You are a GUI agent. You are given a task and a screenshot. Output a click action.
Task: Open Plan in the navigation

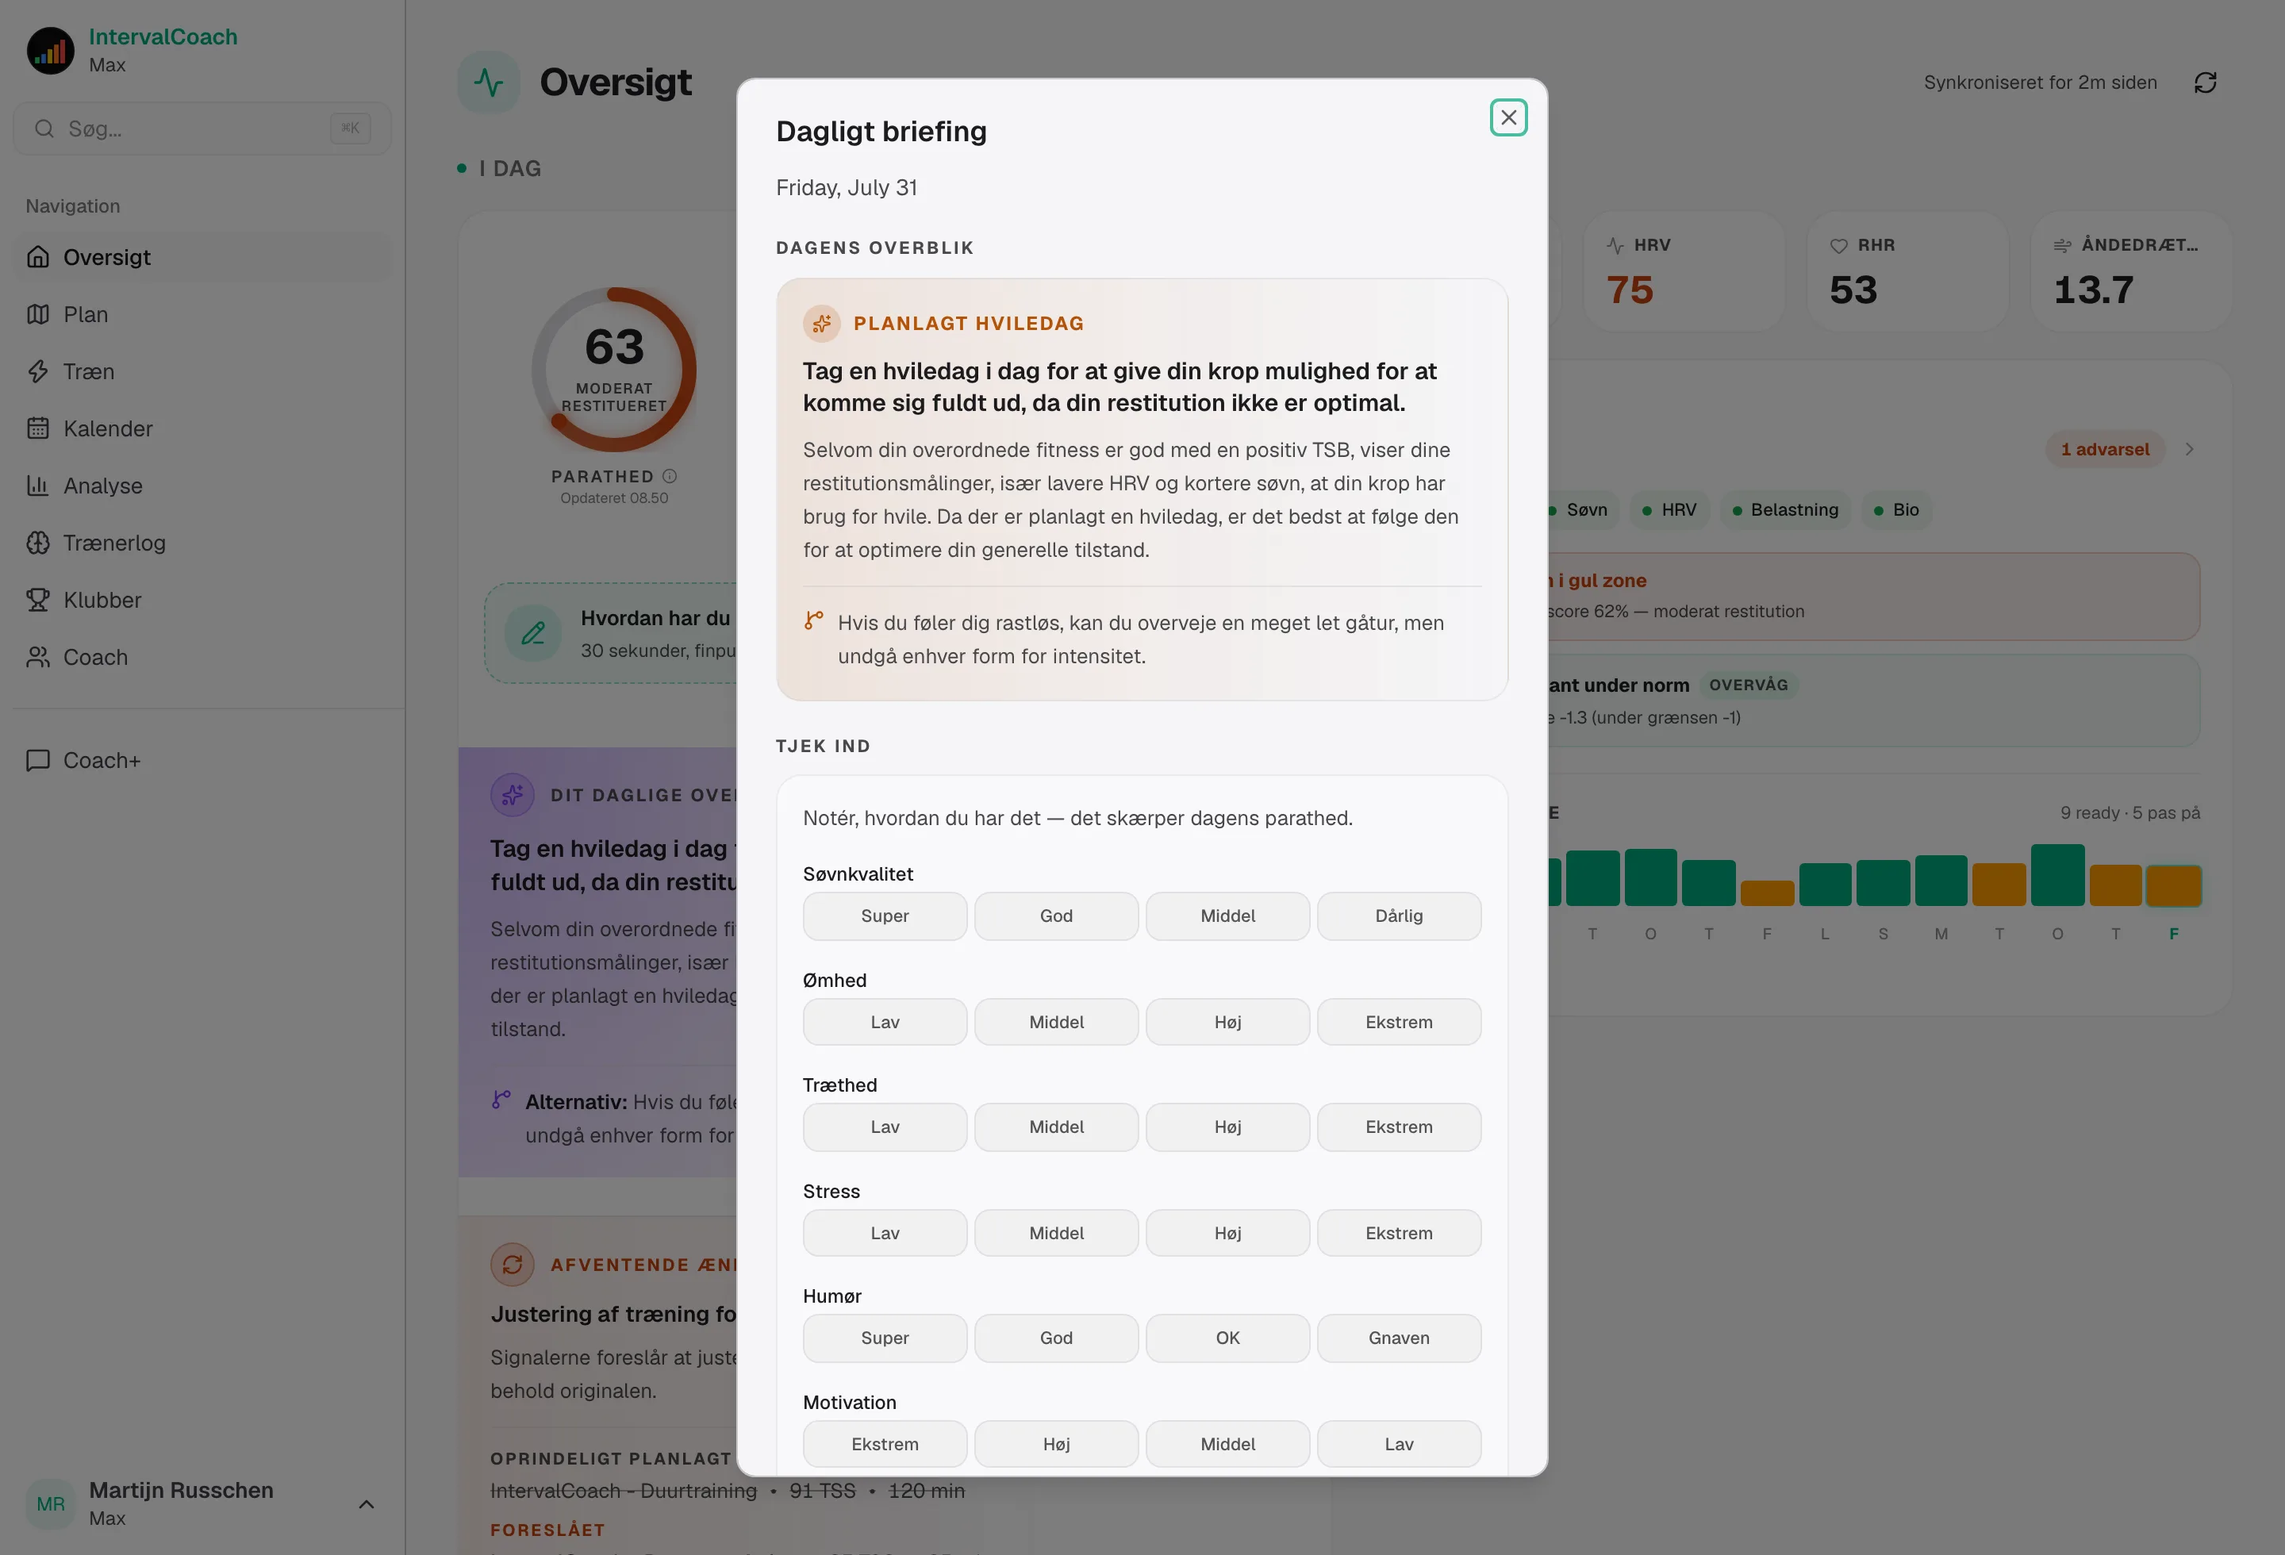pos(202,314)
